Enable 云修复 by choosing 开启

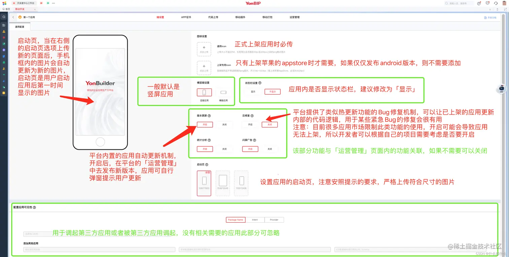pos(250,124)
